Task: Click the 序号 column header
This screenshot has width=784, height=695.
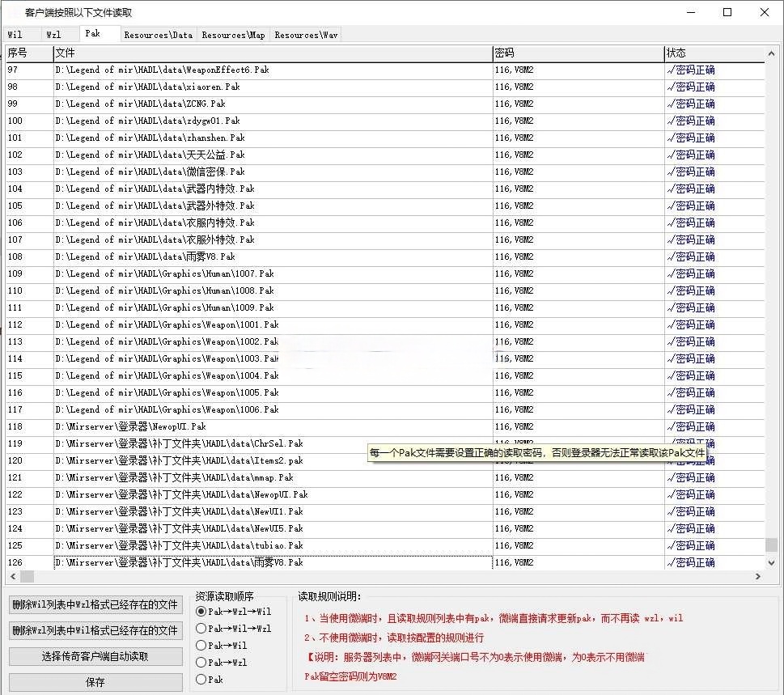Action: 29,53
